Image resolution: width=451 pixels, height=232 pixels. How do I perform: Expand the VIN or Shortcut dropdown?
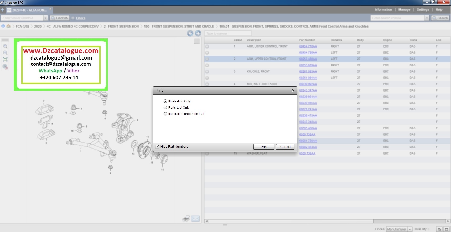(45, 18)
